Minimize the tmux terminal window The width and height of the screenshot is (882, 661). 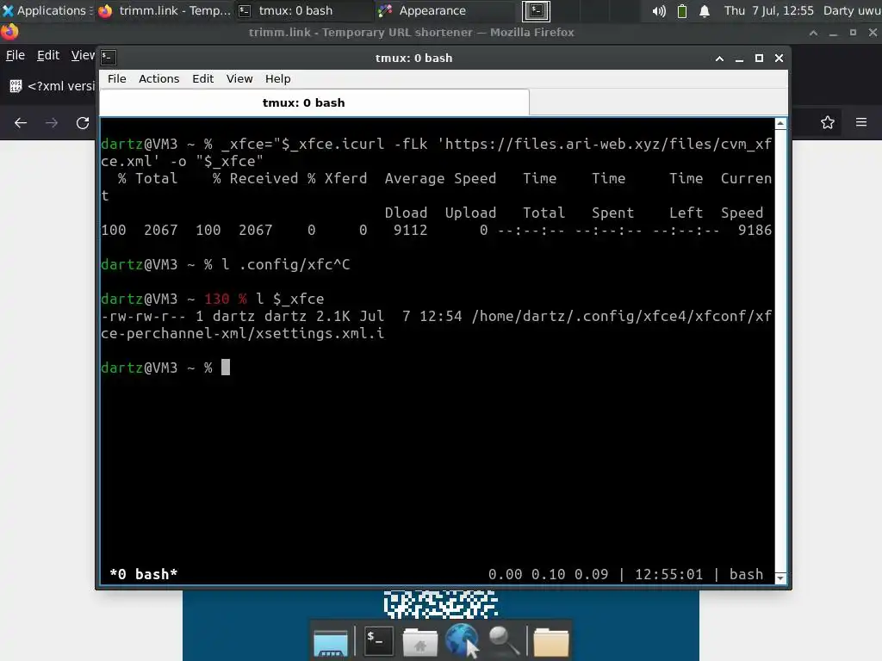point(739,59)
